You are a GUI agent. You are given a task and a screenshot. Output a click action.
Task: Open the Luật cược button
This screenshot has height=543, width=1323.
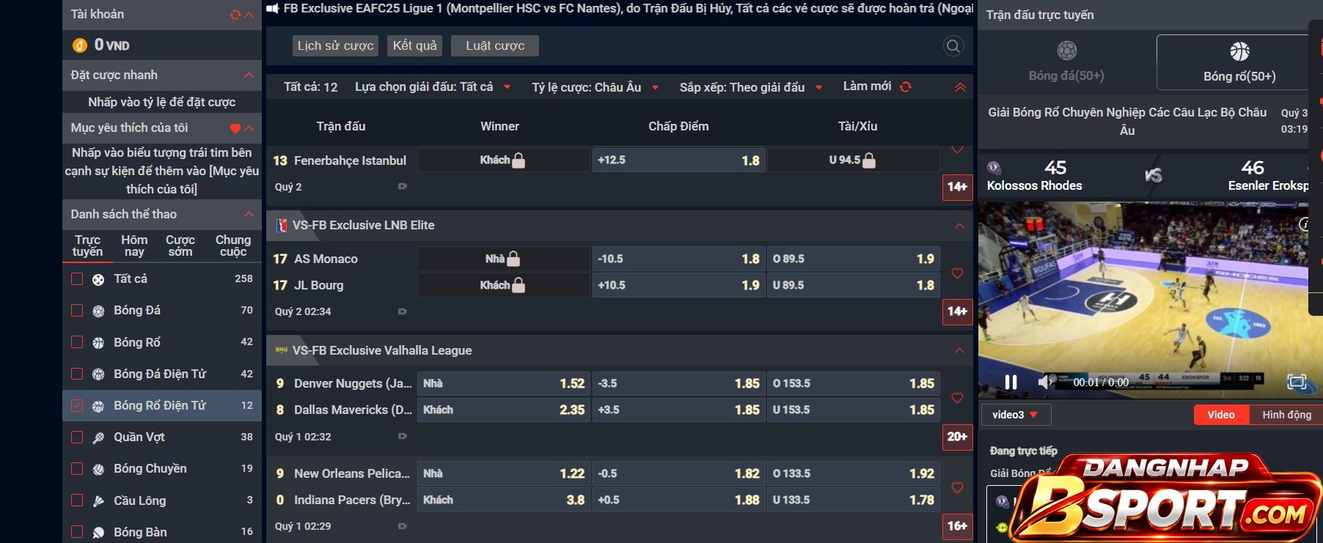click(x=495, y=45)
